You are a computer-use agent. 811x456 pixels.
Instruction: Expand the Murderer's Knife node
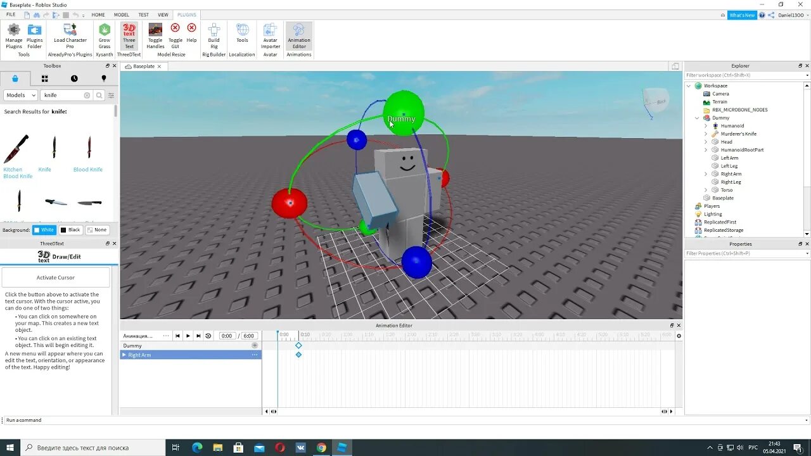click(x=706, y=134)
